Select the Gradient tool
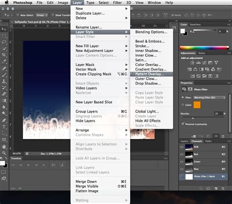 4,100
